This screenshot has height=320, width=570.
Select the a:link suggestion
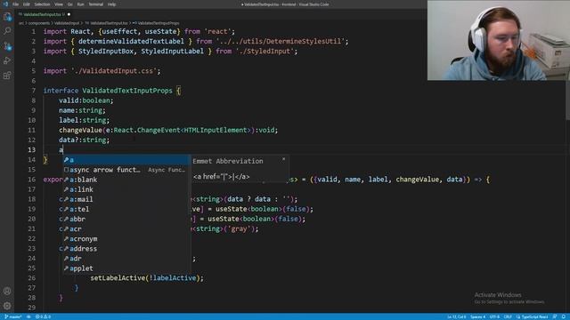pos(126,189)
